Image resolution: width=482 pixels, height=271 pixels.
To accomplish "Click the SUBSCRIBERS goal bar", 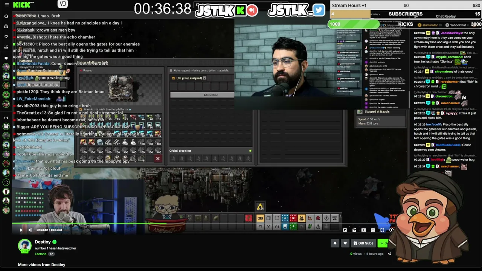I will click(406, 14).
